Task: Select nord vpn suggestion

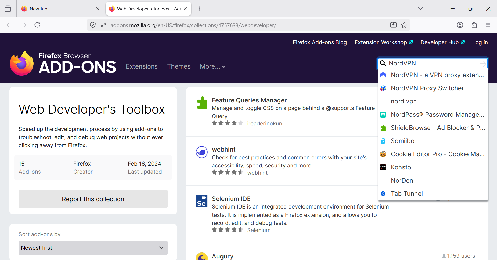Action: (x=433, y=101)
